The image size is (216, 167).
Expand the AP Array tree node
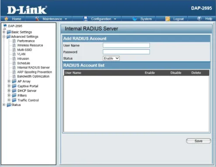9,81
